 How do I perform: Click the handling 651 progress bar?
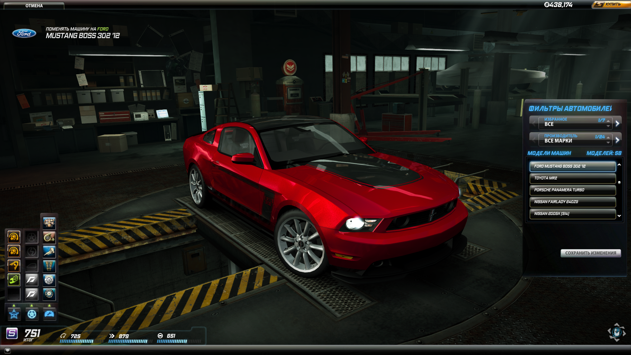pos(179,341)
